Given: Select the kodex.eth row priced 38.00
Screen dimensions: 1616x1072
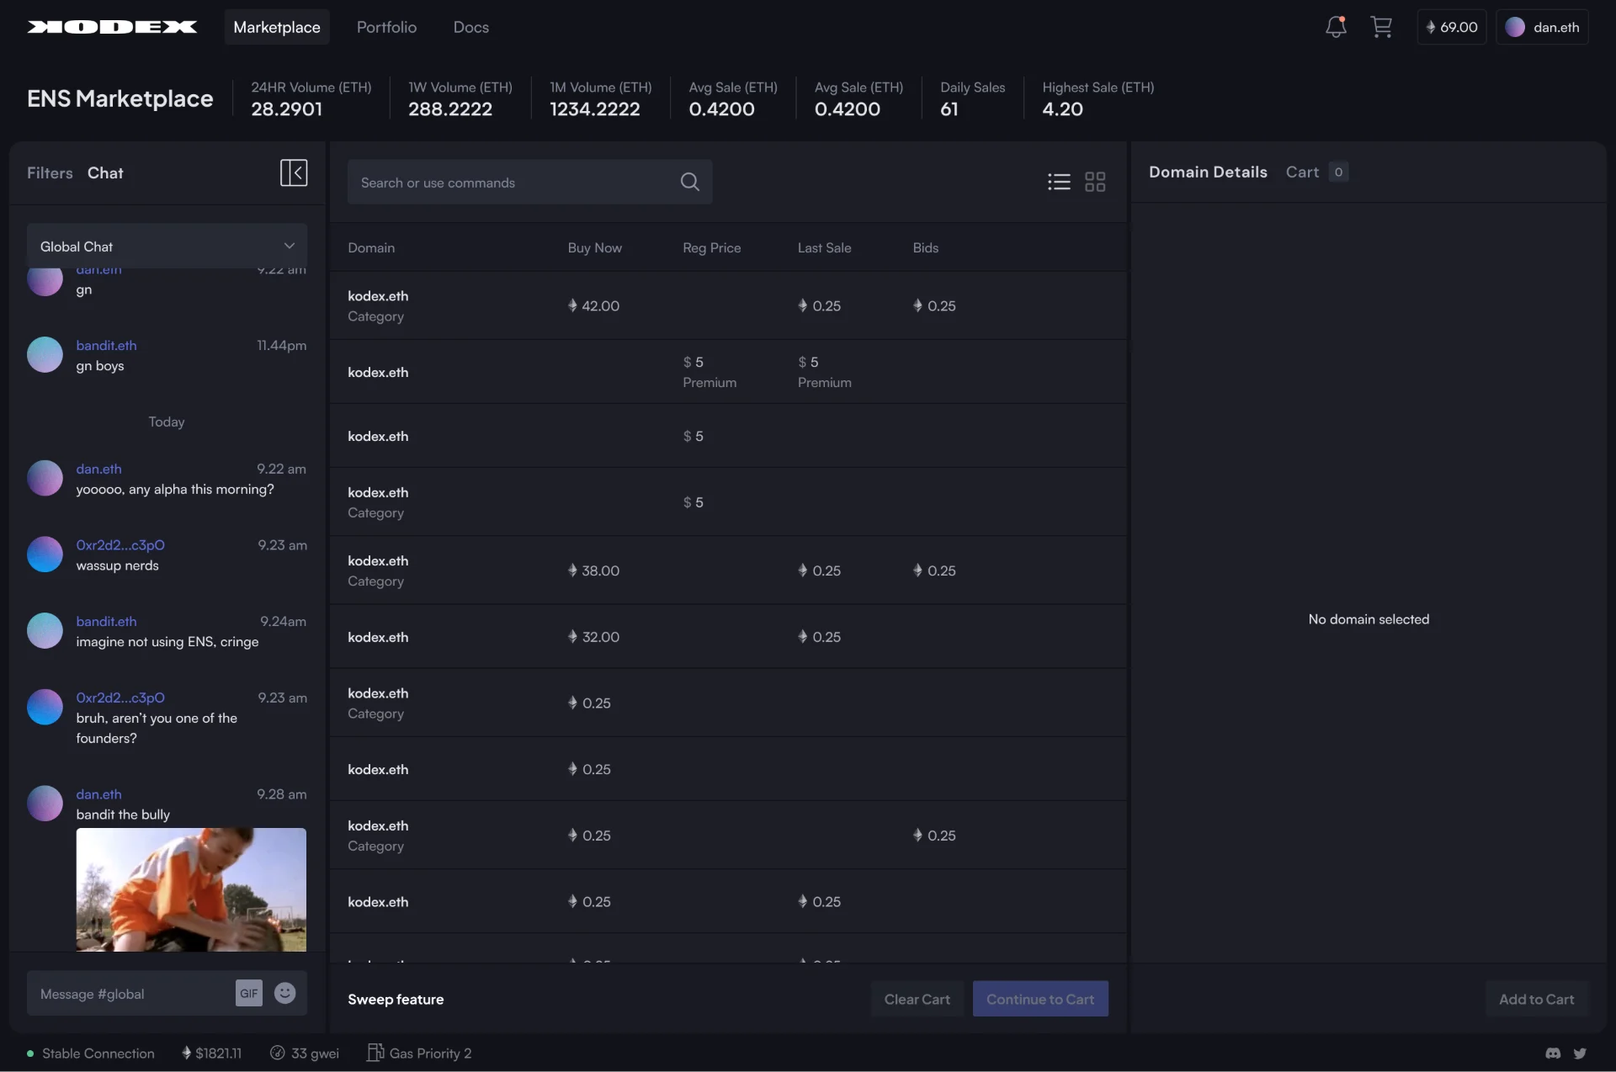Looking at the screenshot, I should pyautogui.click(x=728, y=570).
